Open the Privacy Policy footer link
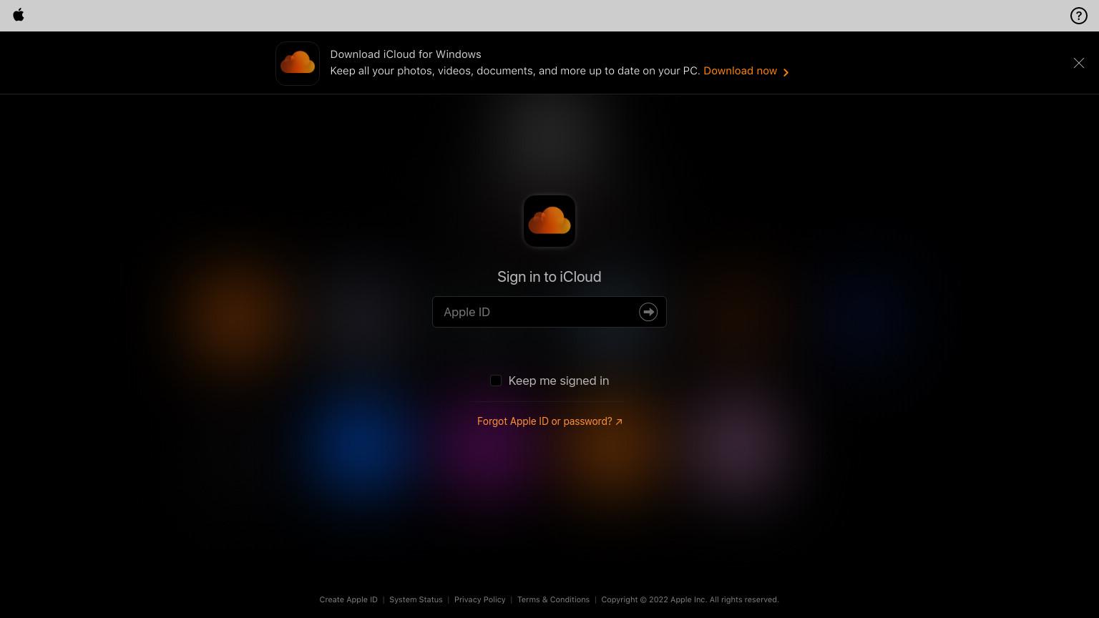The image size is (1099, 618). tap(480, 599)
